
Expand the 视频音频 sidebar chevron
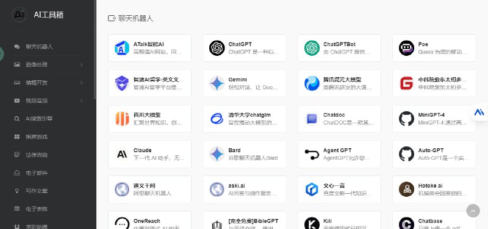[x=82, y=101]
